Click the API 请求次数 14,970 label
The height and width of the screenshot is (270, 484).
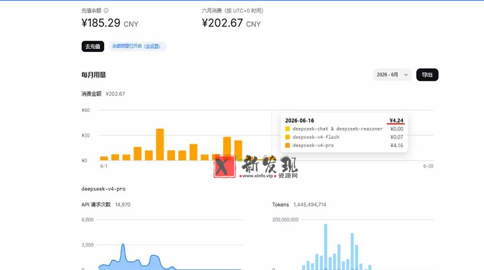[x=106, y=205]
